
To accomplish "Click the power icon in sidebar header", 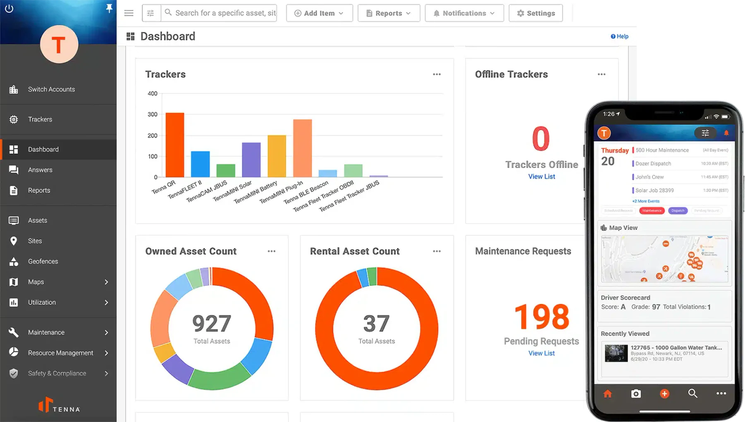I will (9, 8).
